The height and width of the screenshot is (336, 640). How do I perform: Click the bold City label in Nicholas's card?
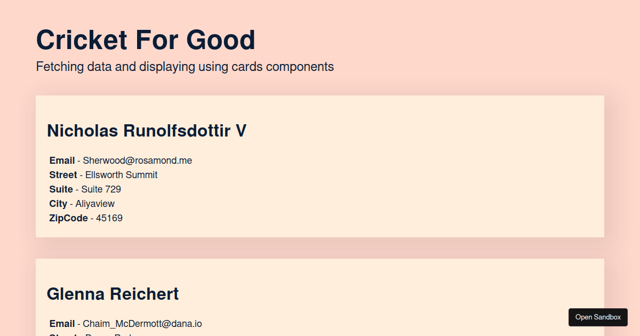click(58, 204)
